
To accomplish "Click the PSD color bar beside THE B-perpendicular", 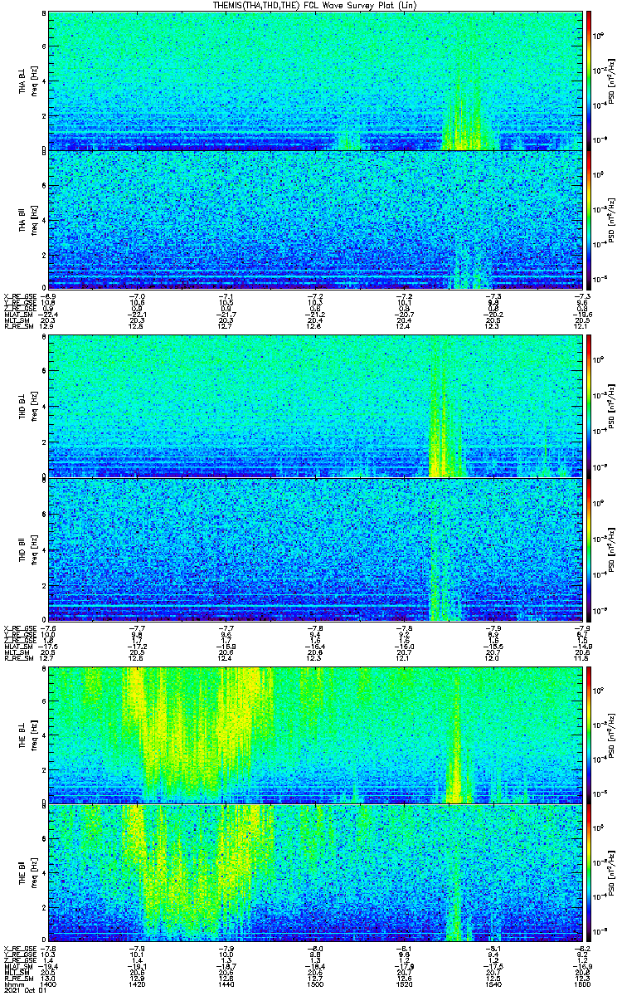I will 589,735.
